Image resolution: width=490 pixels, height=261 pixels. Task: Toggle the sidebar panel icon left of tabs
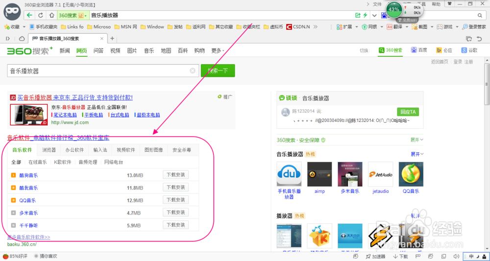tap(8, 38)
